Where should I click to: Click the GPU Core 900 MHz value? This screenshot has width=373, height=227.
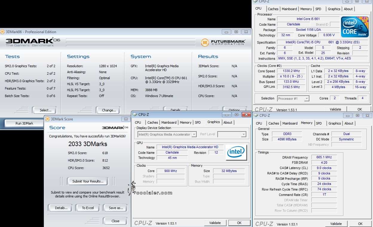tap(171, 171)
